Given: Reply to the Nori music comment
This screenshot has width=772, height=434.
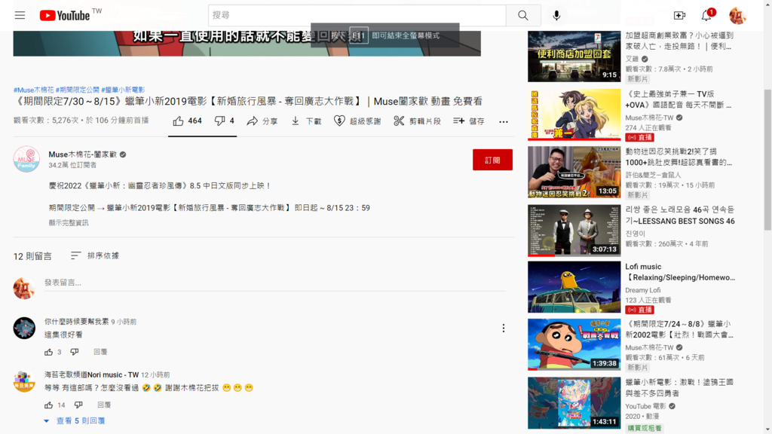Looking at the screenshot, I should click(104, 405).
